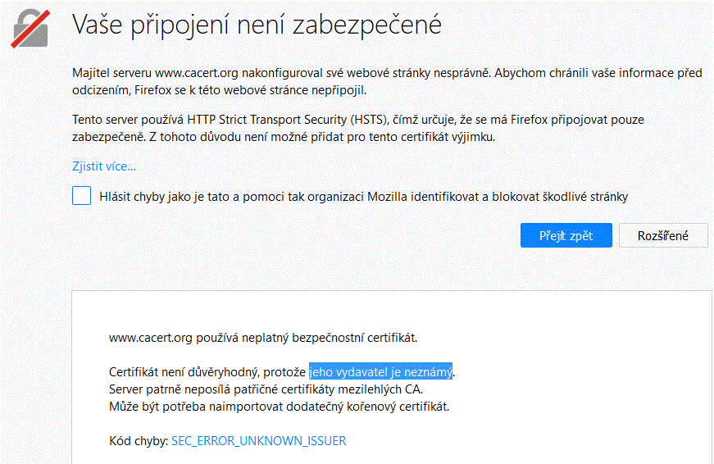Click "Certifikát není důvěryhodný, protože" text
The image size is (714, 464).
point(208,371)
